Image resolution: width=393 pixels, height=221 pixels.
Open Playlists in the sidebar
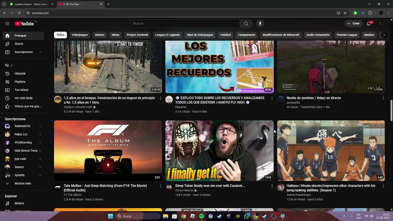point(23,82)
